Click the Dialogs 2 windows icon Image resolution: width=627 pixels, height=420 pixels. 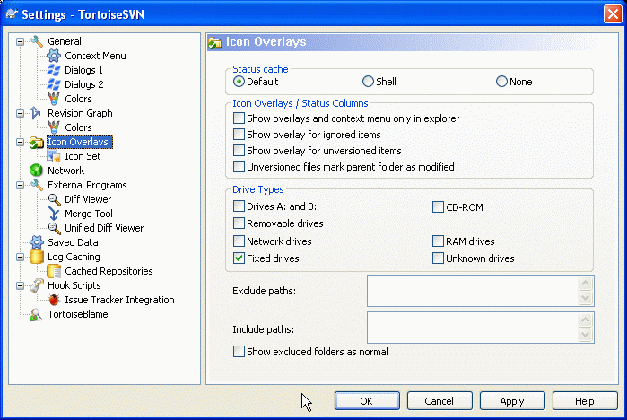click(x=54, y=84)
